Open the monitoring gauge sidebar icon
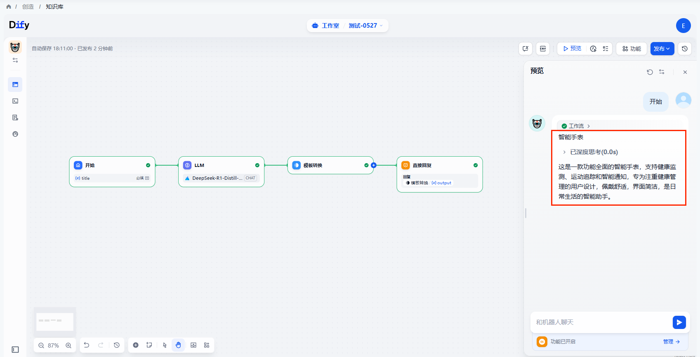The height and width of the screenshot is (357, 700). pos(15,134)
